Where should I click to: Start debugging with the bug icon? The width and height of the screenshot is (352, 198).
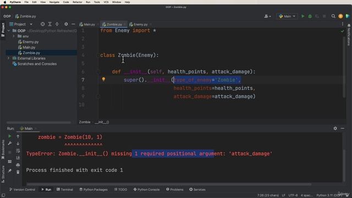click(310, 16)
